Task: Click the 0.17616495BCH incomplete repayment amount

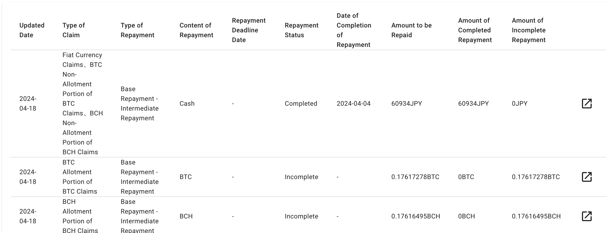Action: [536, 216]
